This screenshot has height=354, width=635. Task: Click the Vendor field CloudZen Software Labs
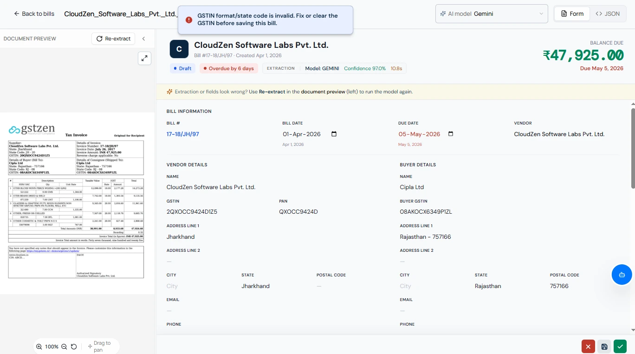click(559, 134)
